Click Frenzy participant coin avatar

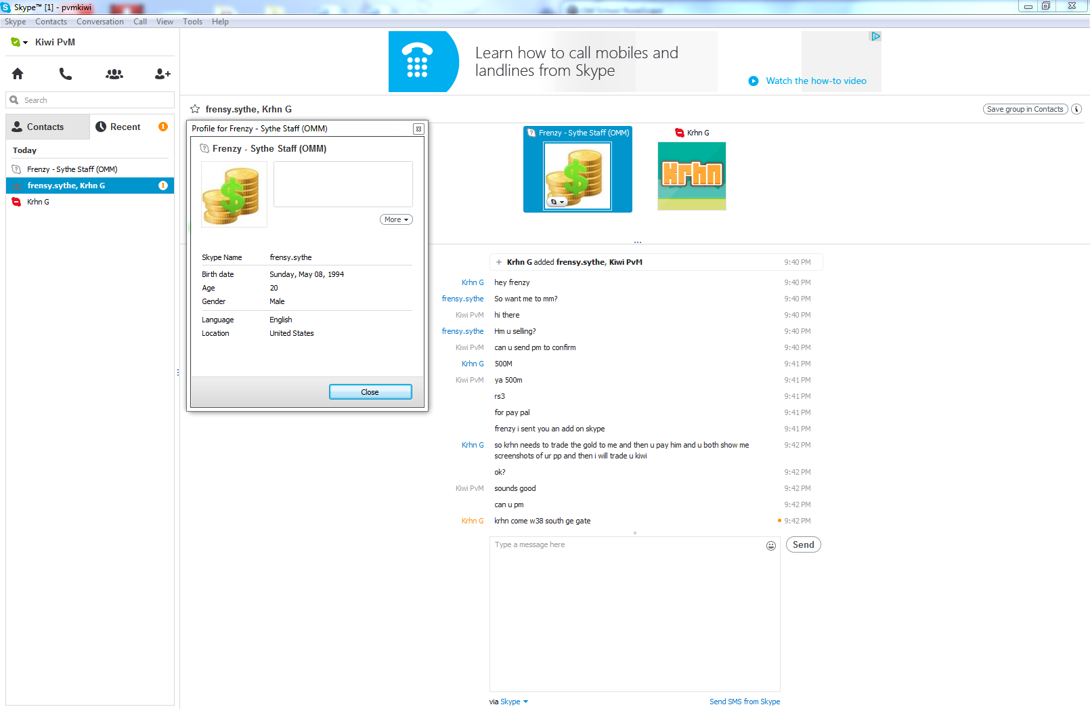pyautogui.click(x=577, y=177)
